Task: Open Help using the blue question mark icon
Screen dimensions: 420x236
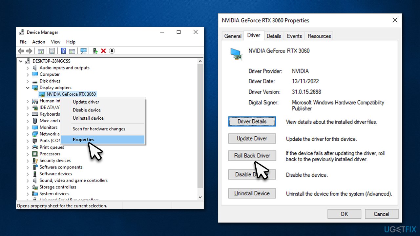Action: pyautogui.click(x=63, y=51)
